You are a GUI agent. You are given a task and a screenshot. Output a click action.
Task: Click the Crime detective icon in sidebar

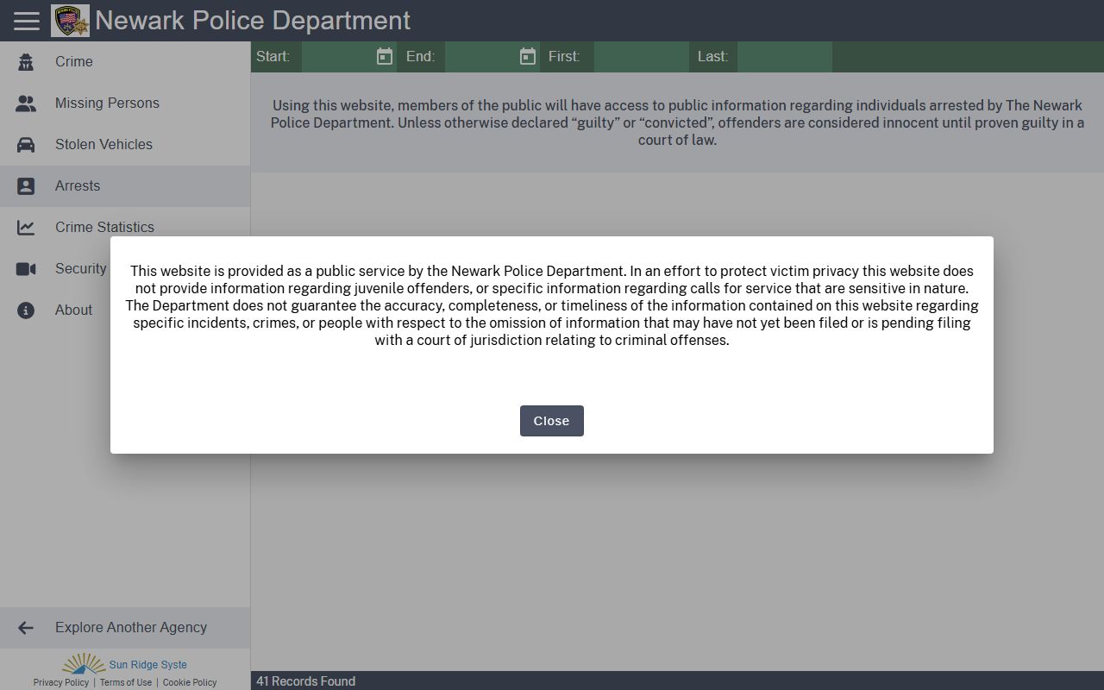(26, 62)
